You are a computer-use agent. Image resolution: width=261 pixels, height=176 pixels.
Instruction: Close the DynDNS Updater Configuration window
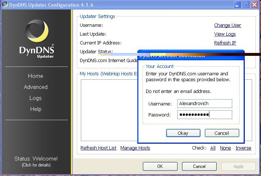tap(254, 5)
